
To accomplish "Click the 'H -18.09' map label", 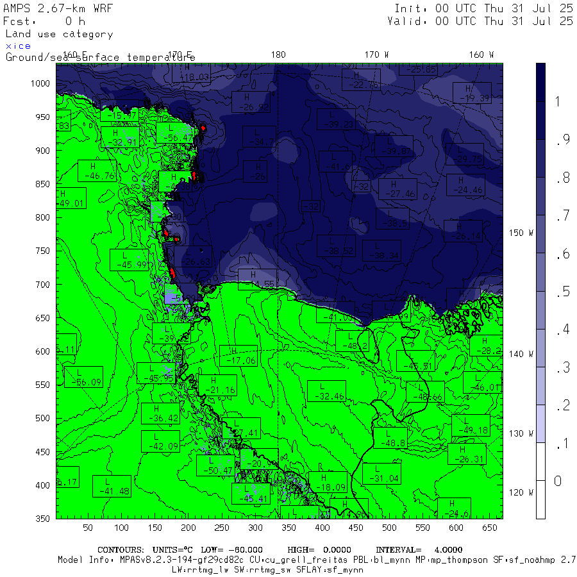I will (328, 482).
